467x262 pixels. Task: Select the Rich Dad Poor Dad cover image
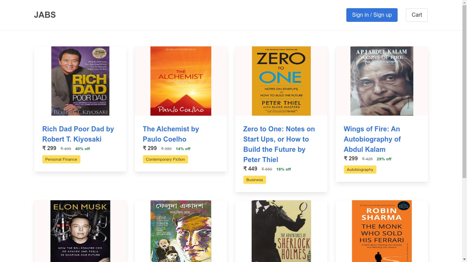point(80,81)
